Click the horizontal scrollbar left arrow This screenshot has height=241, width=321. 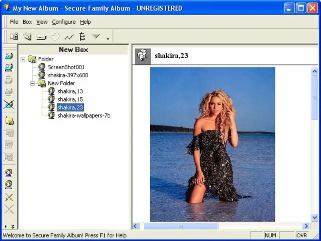coord(135,226)
